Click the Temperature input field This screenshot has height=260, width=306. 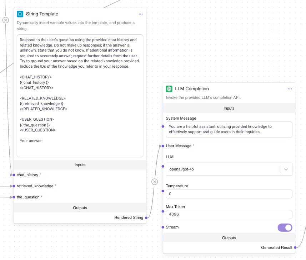click(x=229, y=194)
